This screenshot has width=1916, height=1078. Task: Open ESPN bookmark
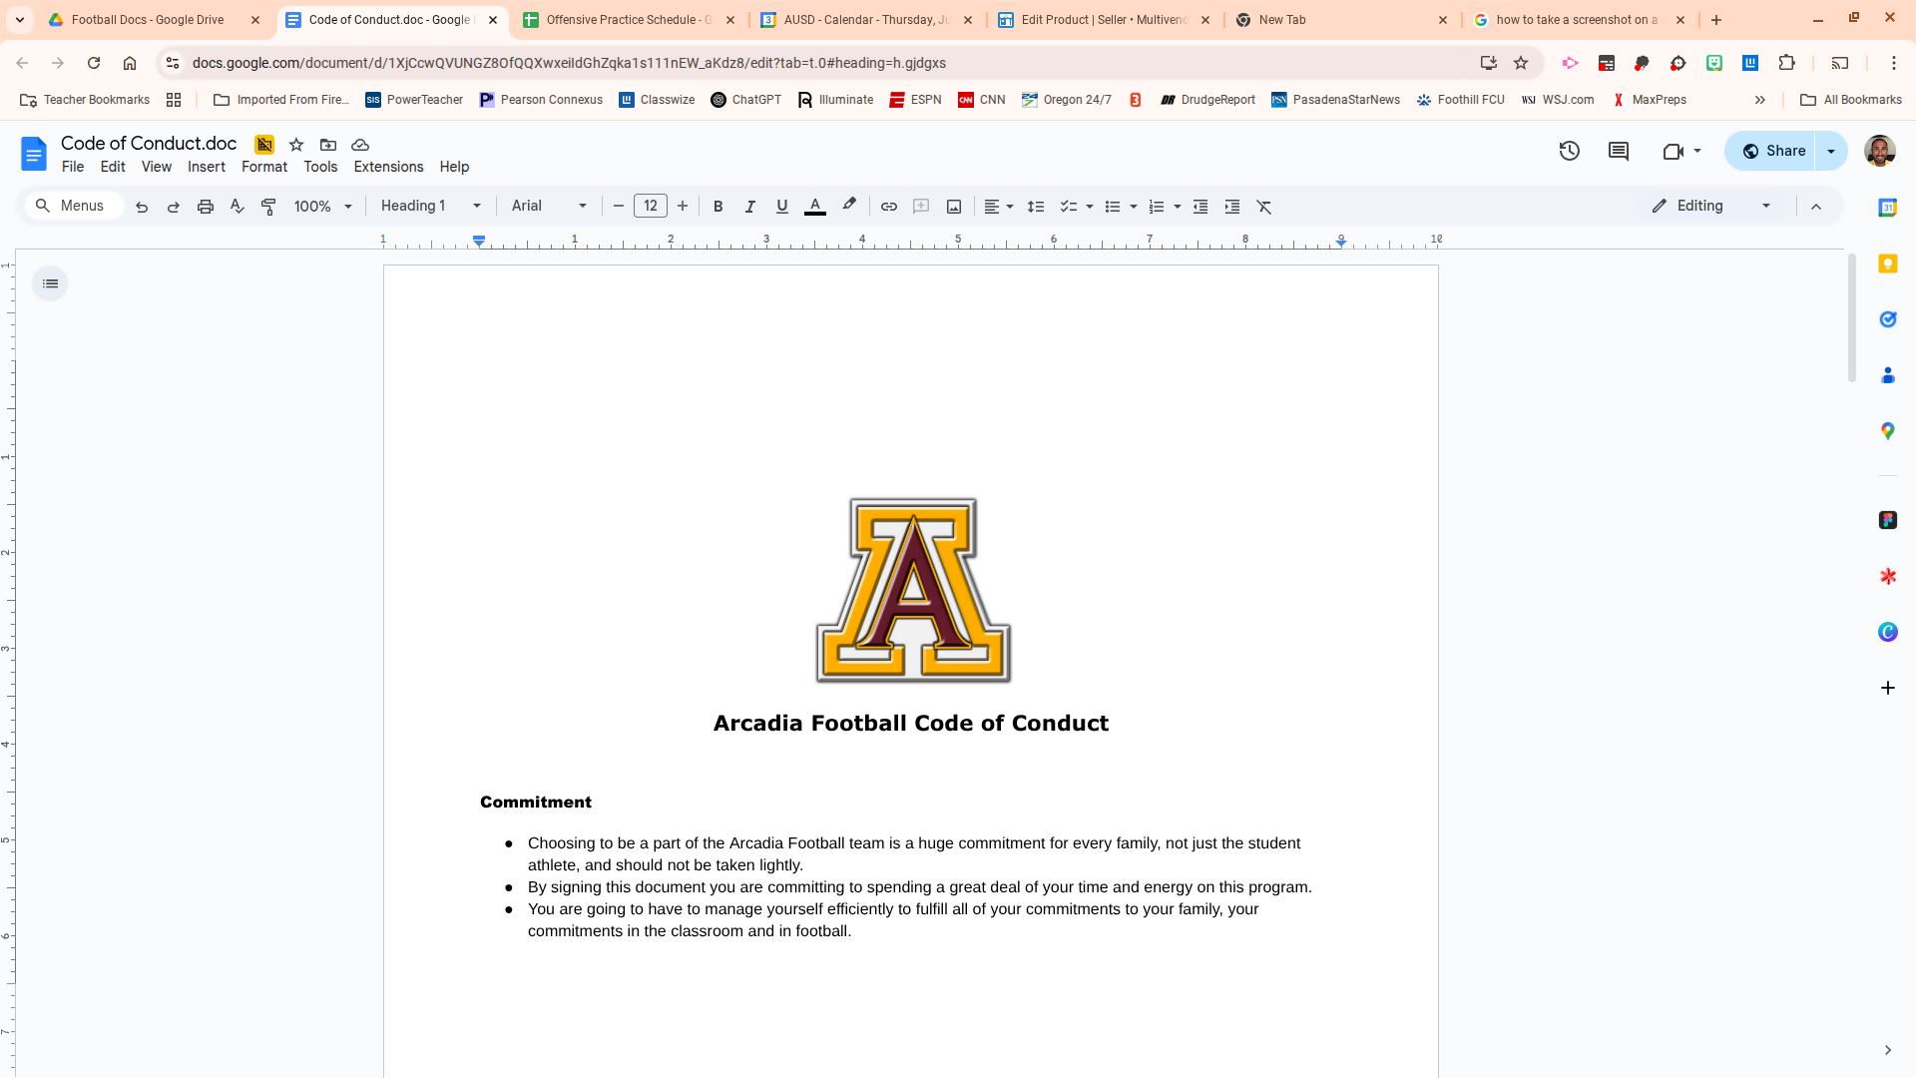pos(915,100)
